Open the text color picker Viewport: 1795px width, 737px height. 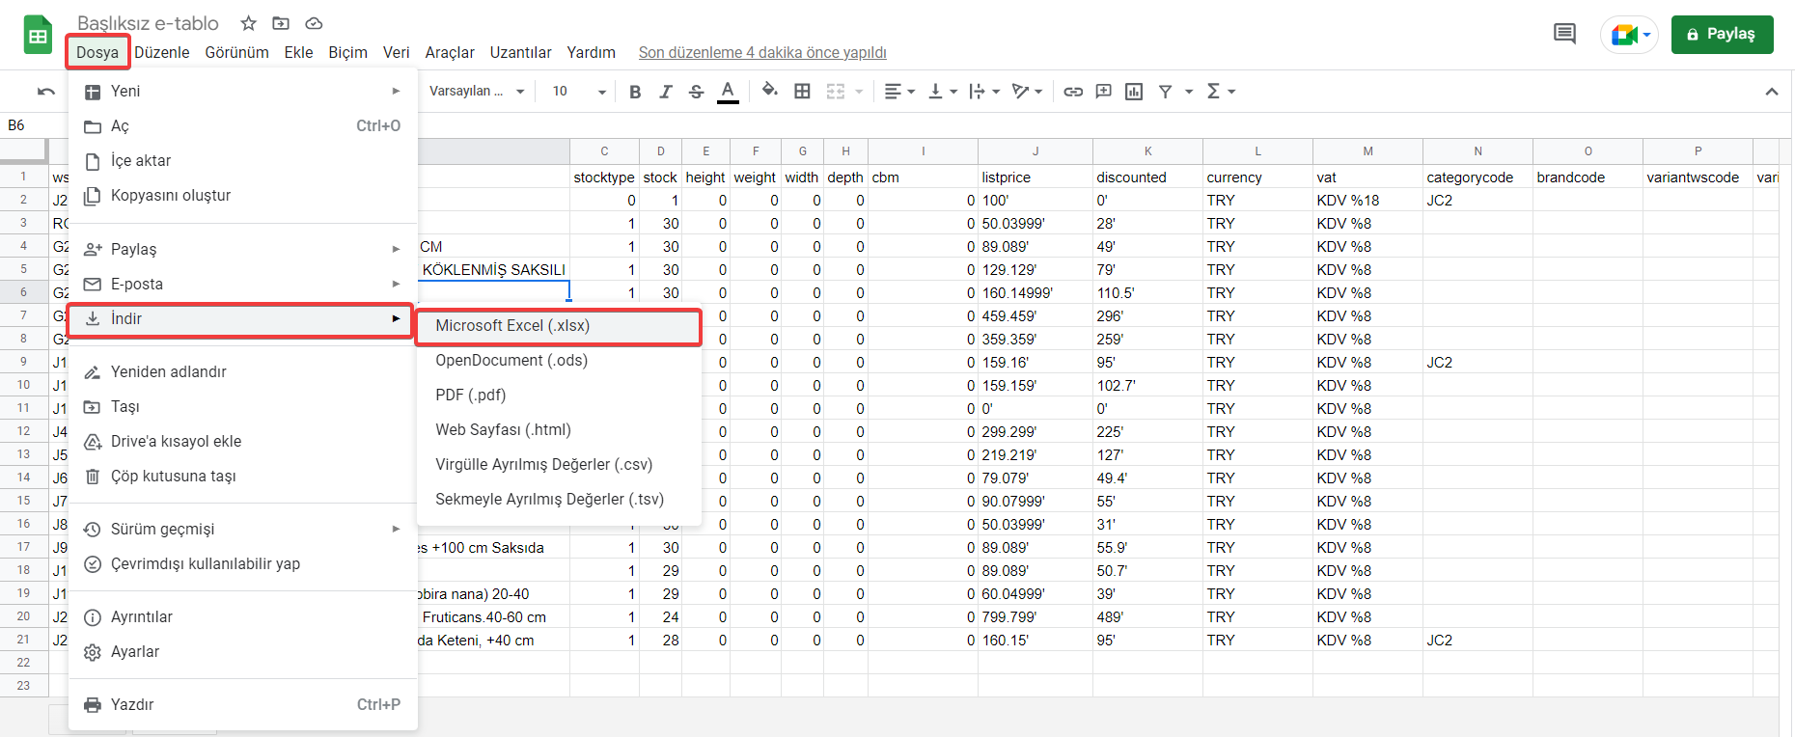729,92
